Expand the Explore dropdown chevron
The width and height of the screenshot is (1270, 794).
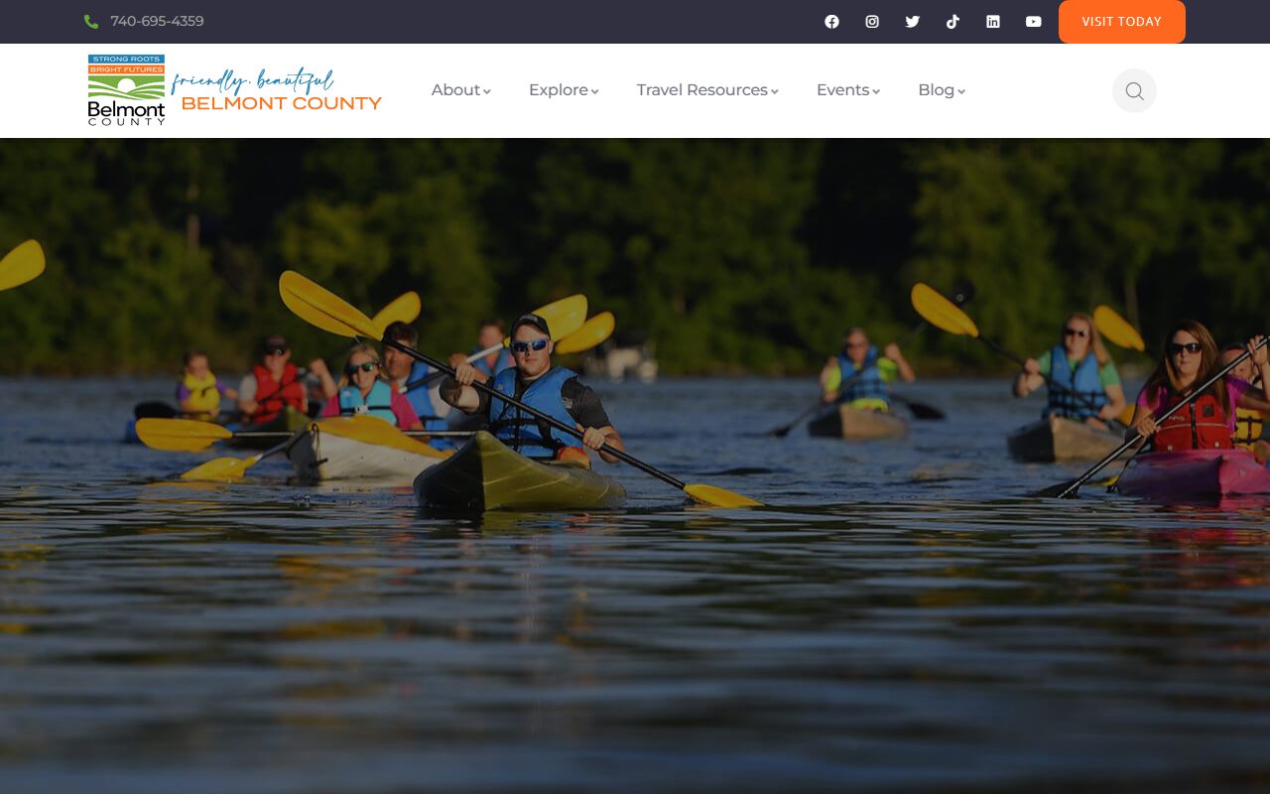tap(594, 91)
